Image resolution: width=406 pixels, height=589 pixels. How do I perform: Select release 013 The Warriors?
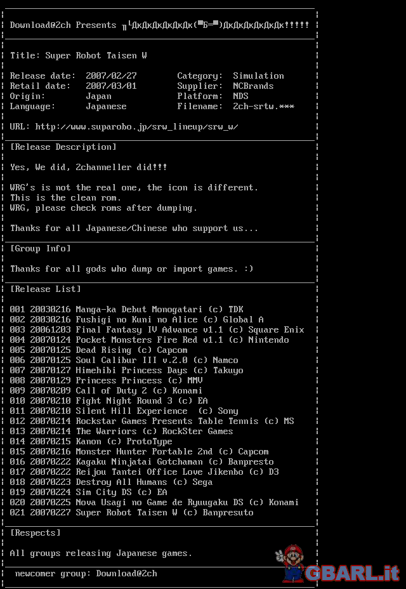pyautogui.click(x=122, y=431)
